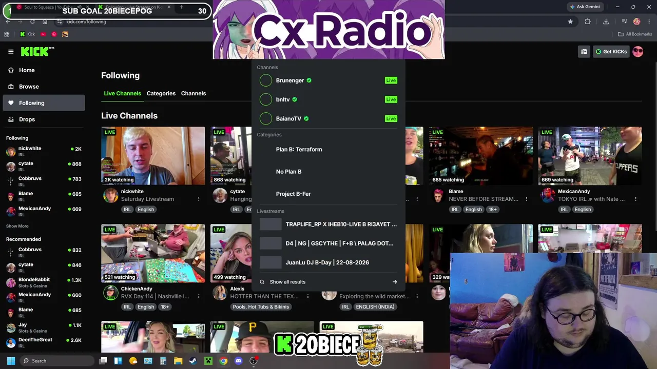Open Discord from the taskbar

pos(238,361)
